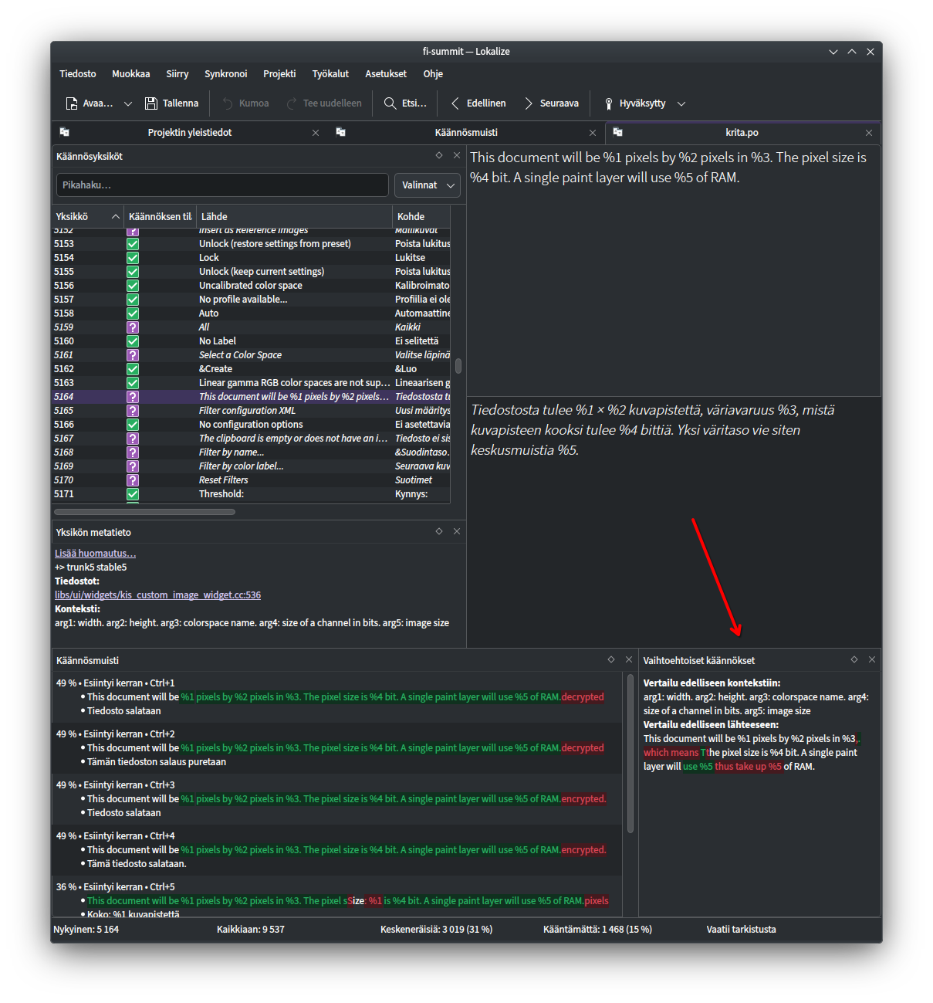Float the Yksikön metatieto panel
The width and height of the screenshot is (933, 1003).
439,532
